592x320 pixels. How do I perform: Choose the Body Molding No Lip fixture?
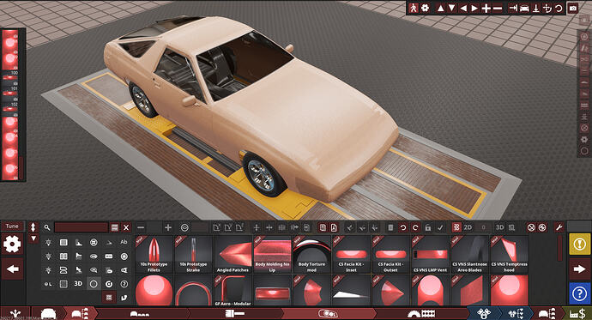(x=272, y=254)
